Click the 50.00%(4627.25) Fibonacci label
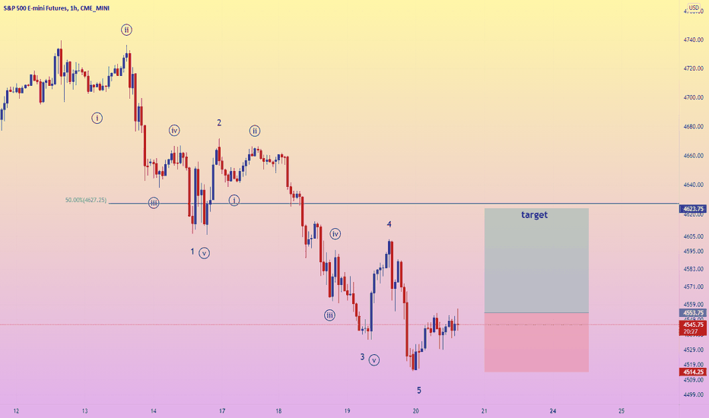 point(86,200)
